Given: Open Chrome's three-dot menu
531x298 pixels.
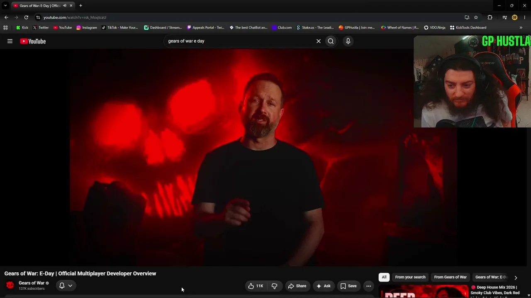Looking at the screenshot, I should click(525, 17).
